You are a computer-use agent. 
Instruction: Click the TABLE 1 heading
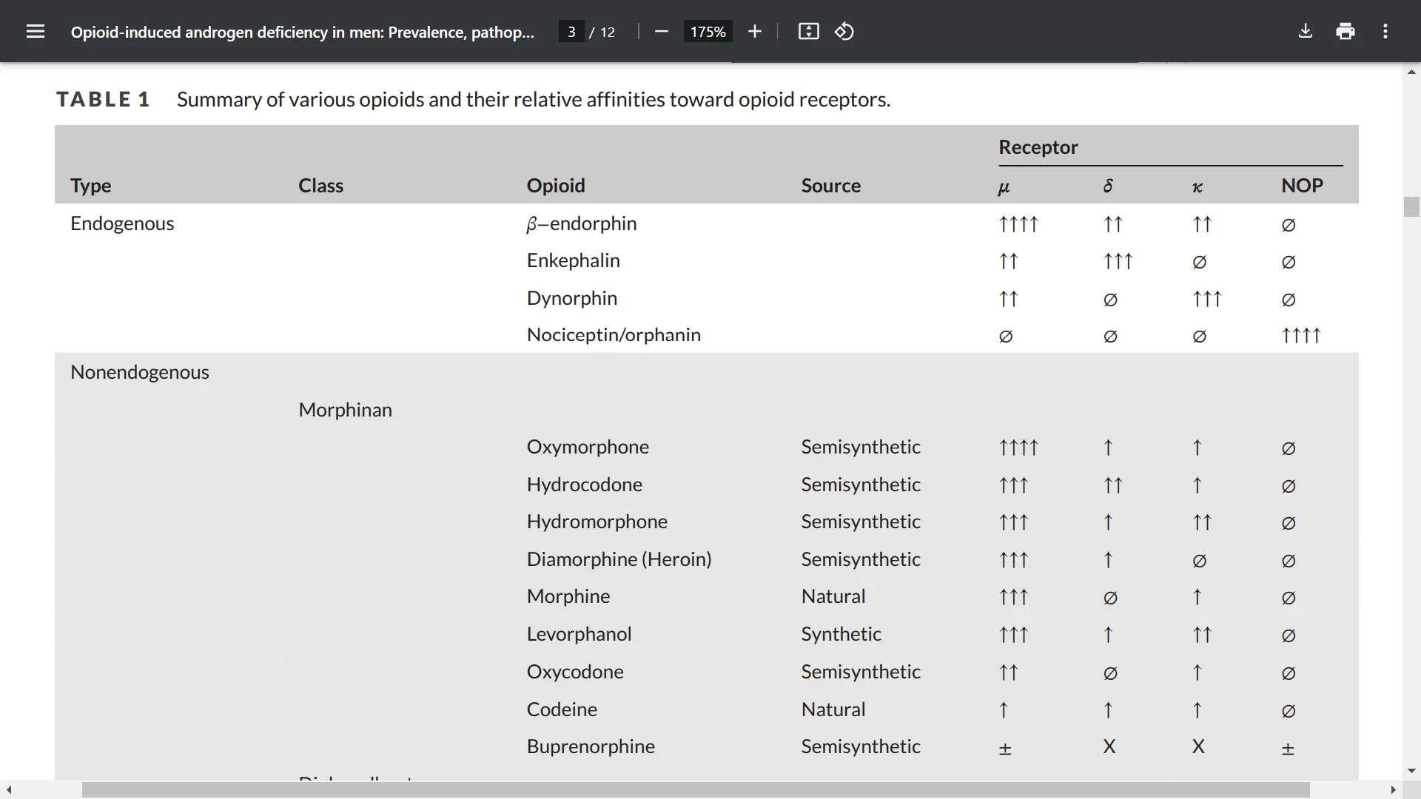pyautogui.click(x=103, y=99)
